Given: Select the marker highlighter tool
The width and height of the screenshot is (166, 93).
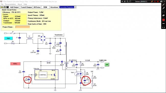Looking at the screenshot, I should tap(163, 8).
